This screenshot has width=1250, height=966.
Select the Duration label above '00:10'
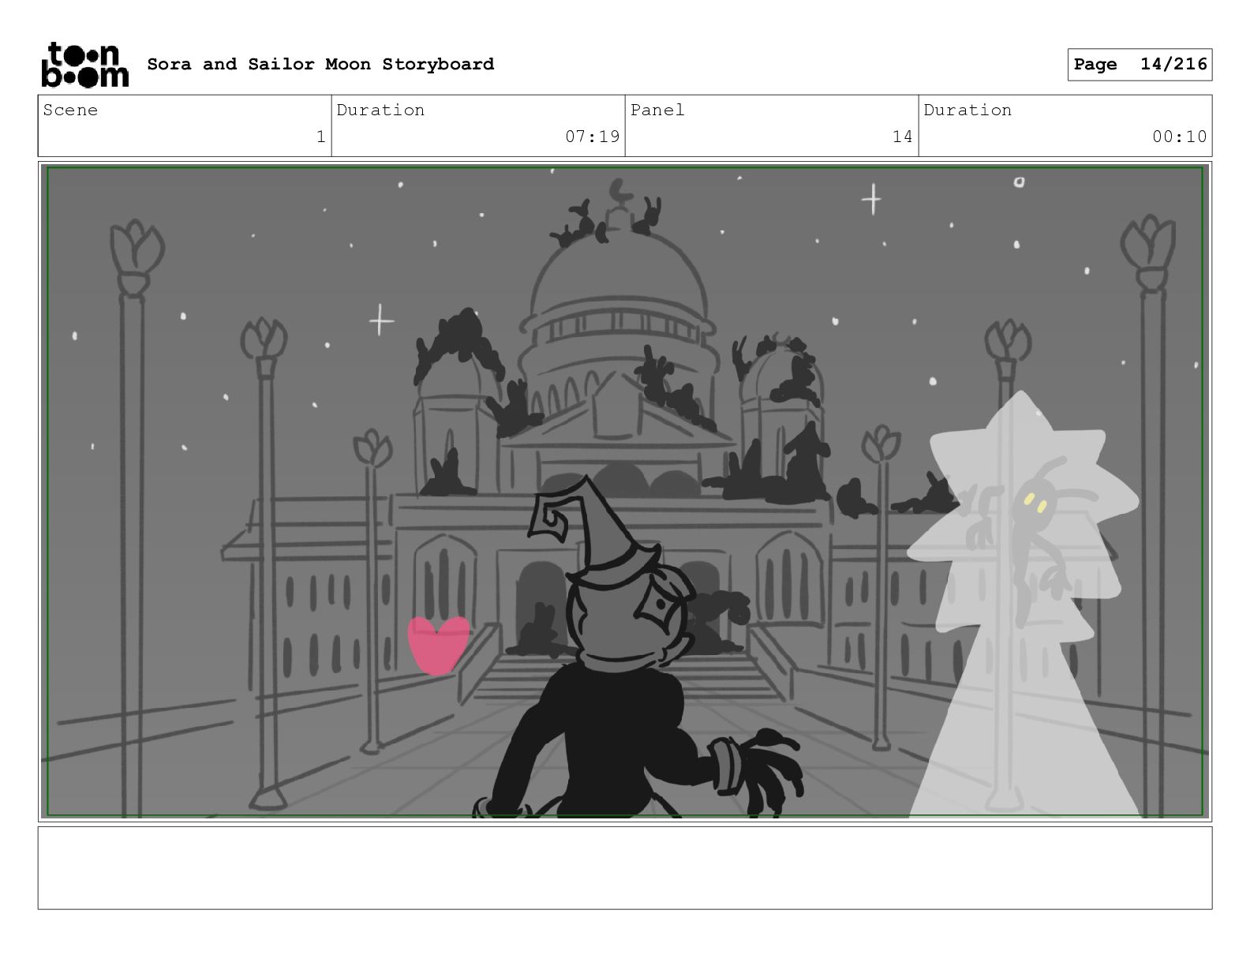(x=967, y=110)
